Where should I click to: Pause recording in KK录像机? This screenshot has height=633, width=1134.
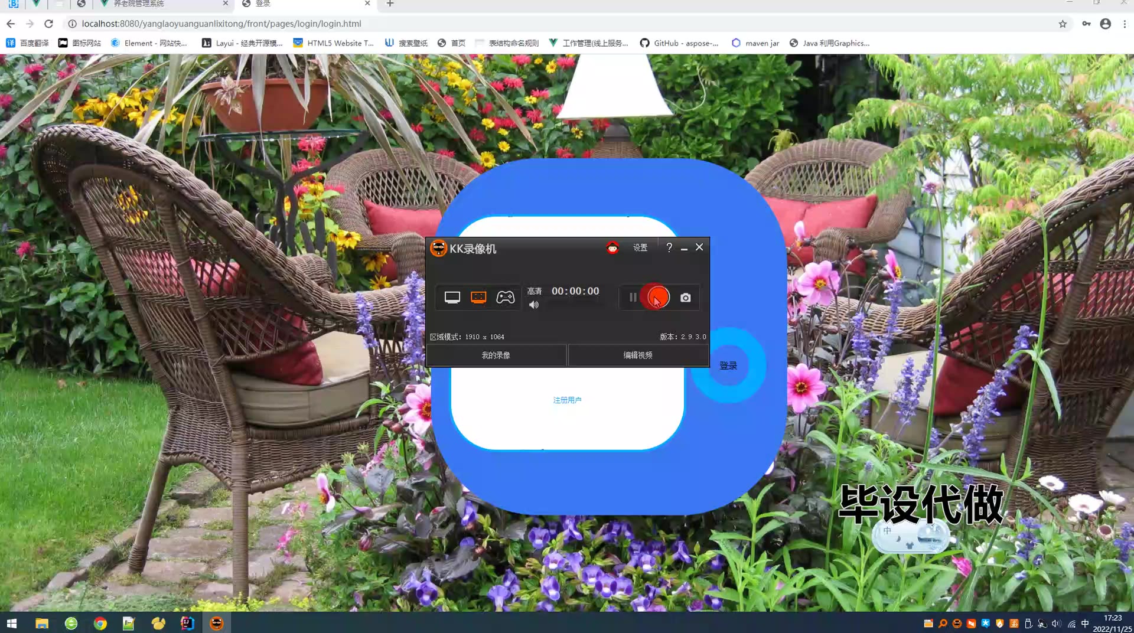pyautogui.click(x=633, y=297)
